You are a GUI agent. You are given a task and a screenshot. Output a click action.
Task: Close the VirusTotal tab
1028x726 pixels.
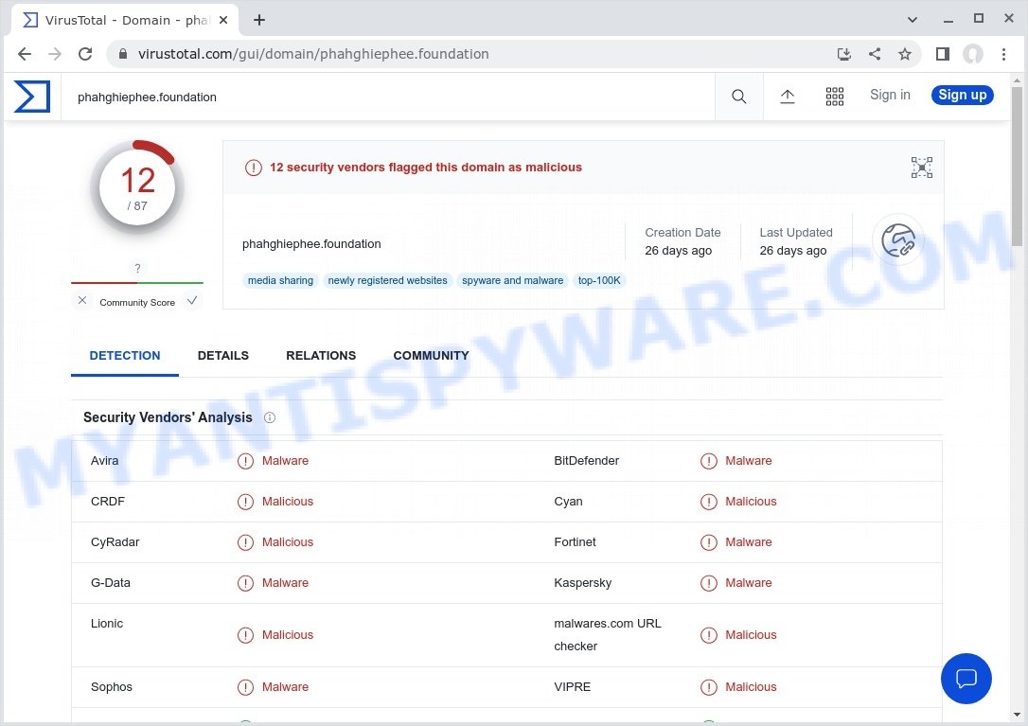pos(223,20)
